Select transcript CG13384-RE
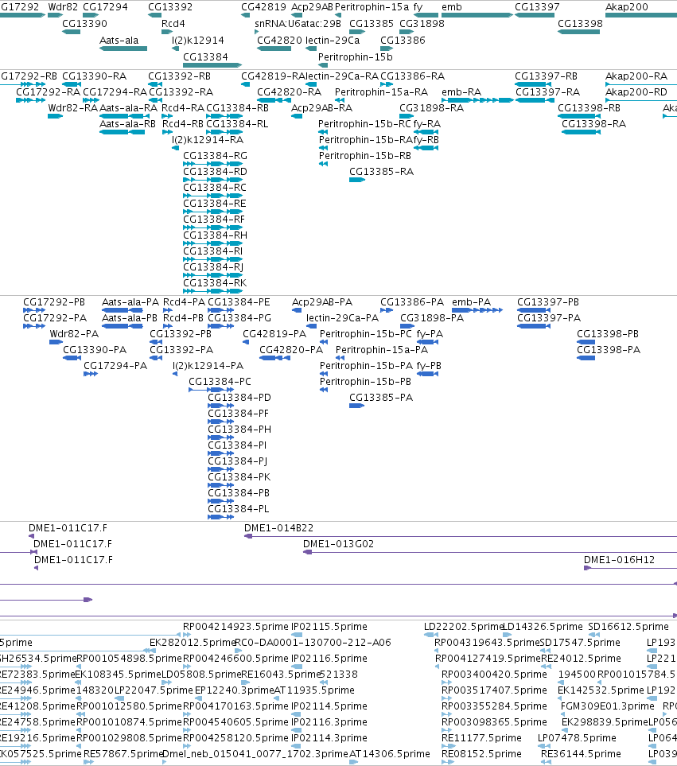This screenshot has width=677, height=766. 215,203
